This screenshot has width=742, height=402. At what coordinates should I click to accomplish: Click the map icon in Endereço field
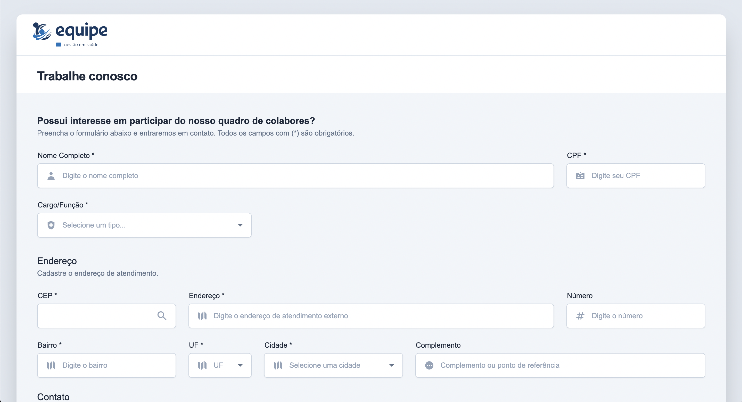202,316
